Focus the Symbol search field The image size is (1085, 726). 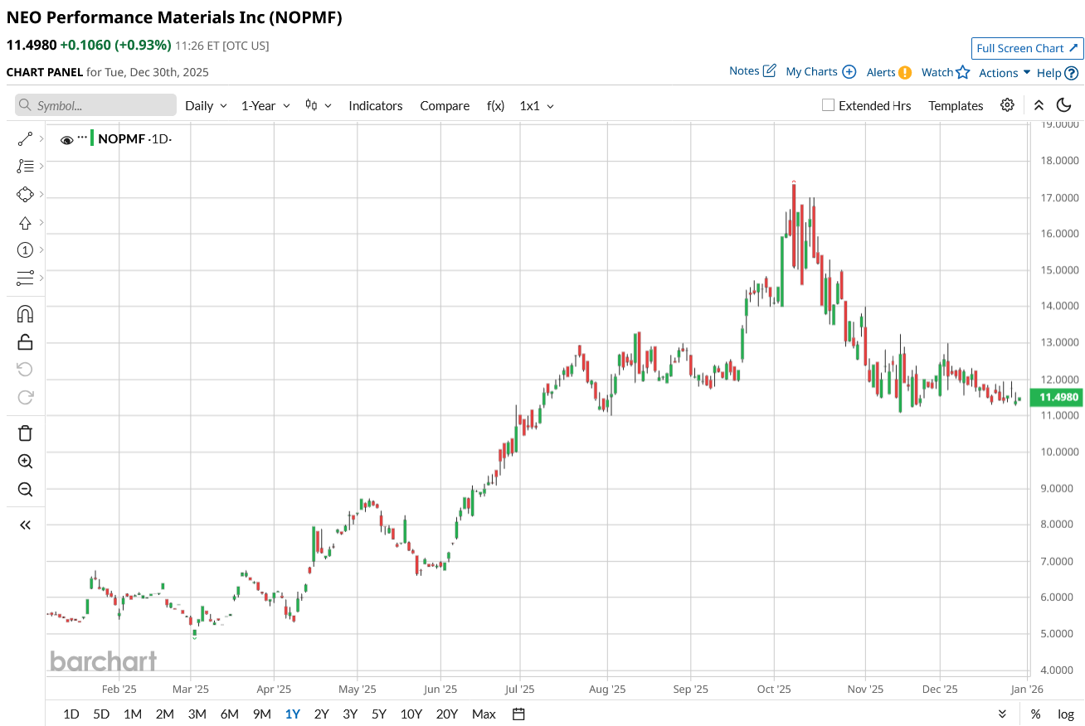click(95, 105)
